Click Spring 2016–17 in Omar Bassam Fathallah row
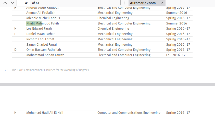 point(178,50)
